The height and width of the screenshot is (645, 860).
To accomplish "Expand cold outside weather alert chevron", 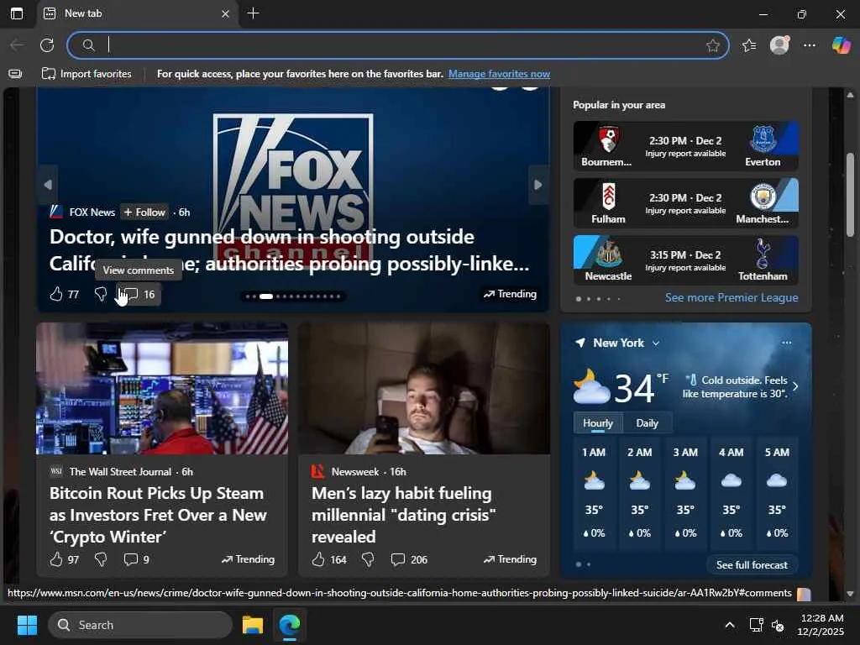I will coord(795,386).
